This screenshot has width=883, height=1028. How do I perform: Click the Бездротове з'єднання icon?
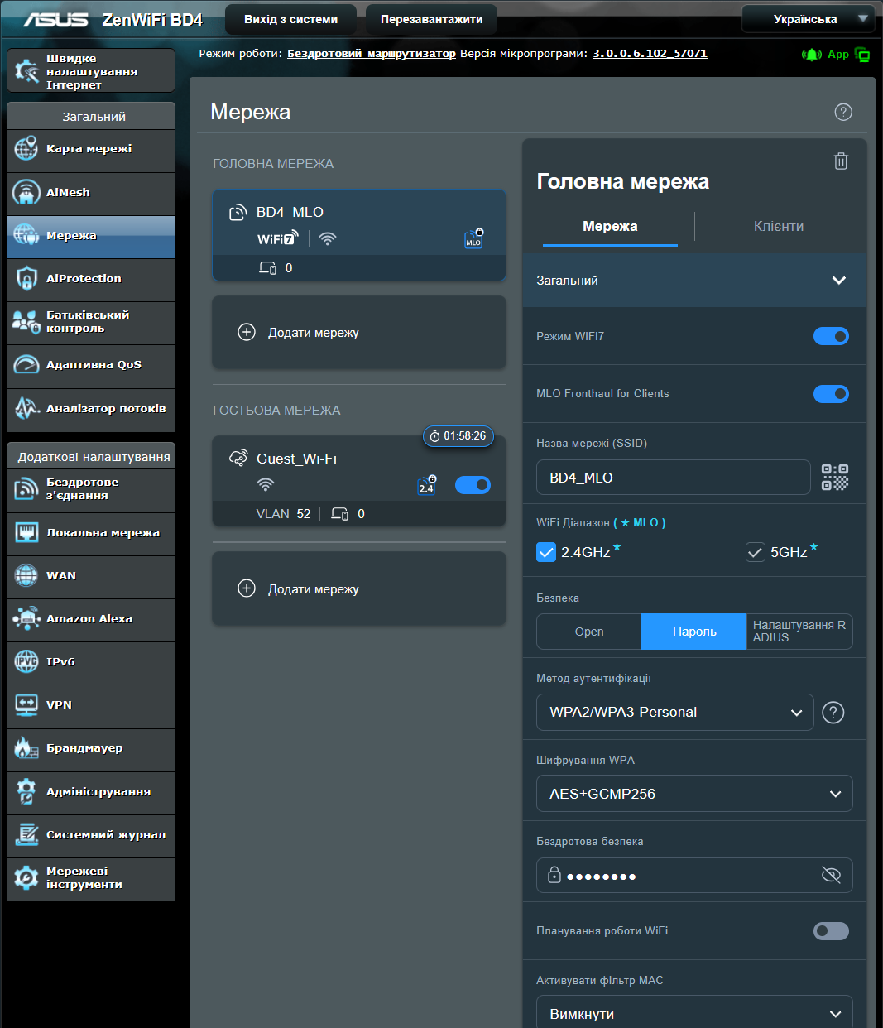(x=26, y=489)
